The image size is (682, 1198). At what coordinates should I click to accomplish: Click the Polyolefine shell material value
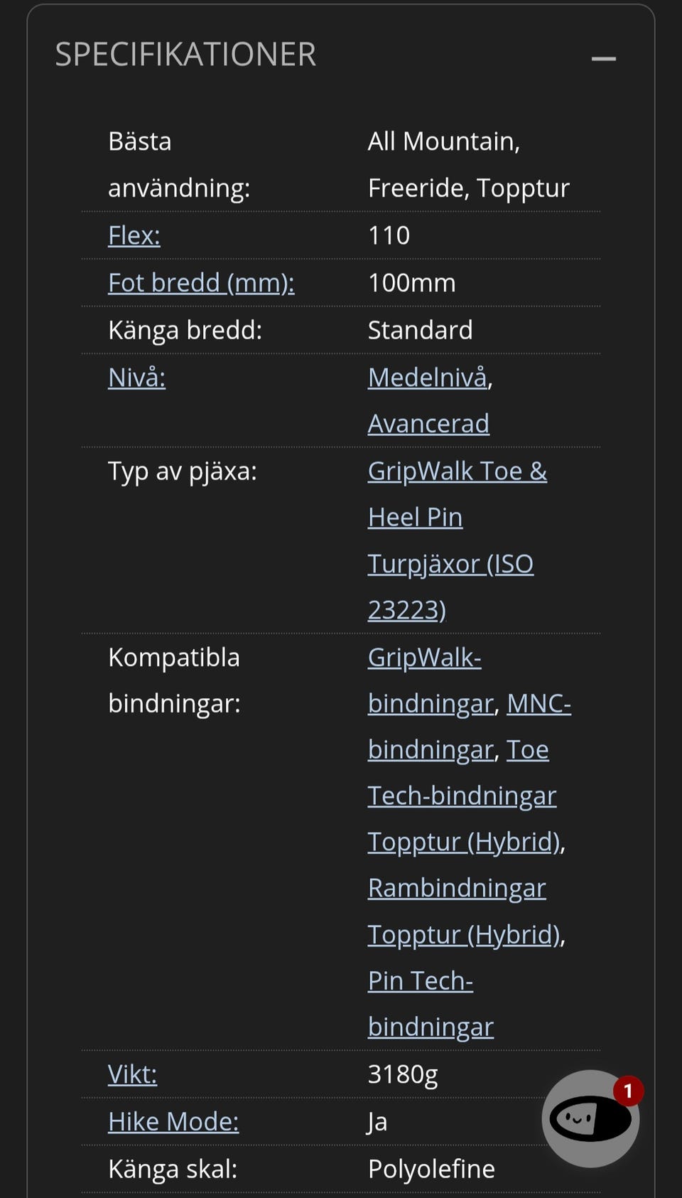pos(431,1169)
